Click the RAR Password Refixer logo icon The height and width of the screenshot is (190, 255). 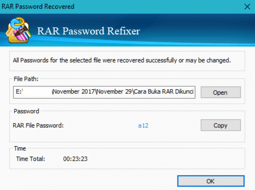pyautogui.click(x=19, y=30)
